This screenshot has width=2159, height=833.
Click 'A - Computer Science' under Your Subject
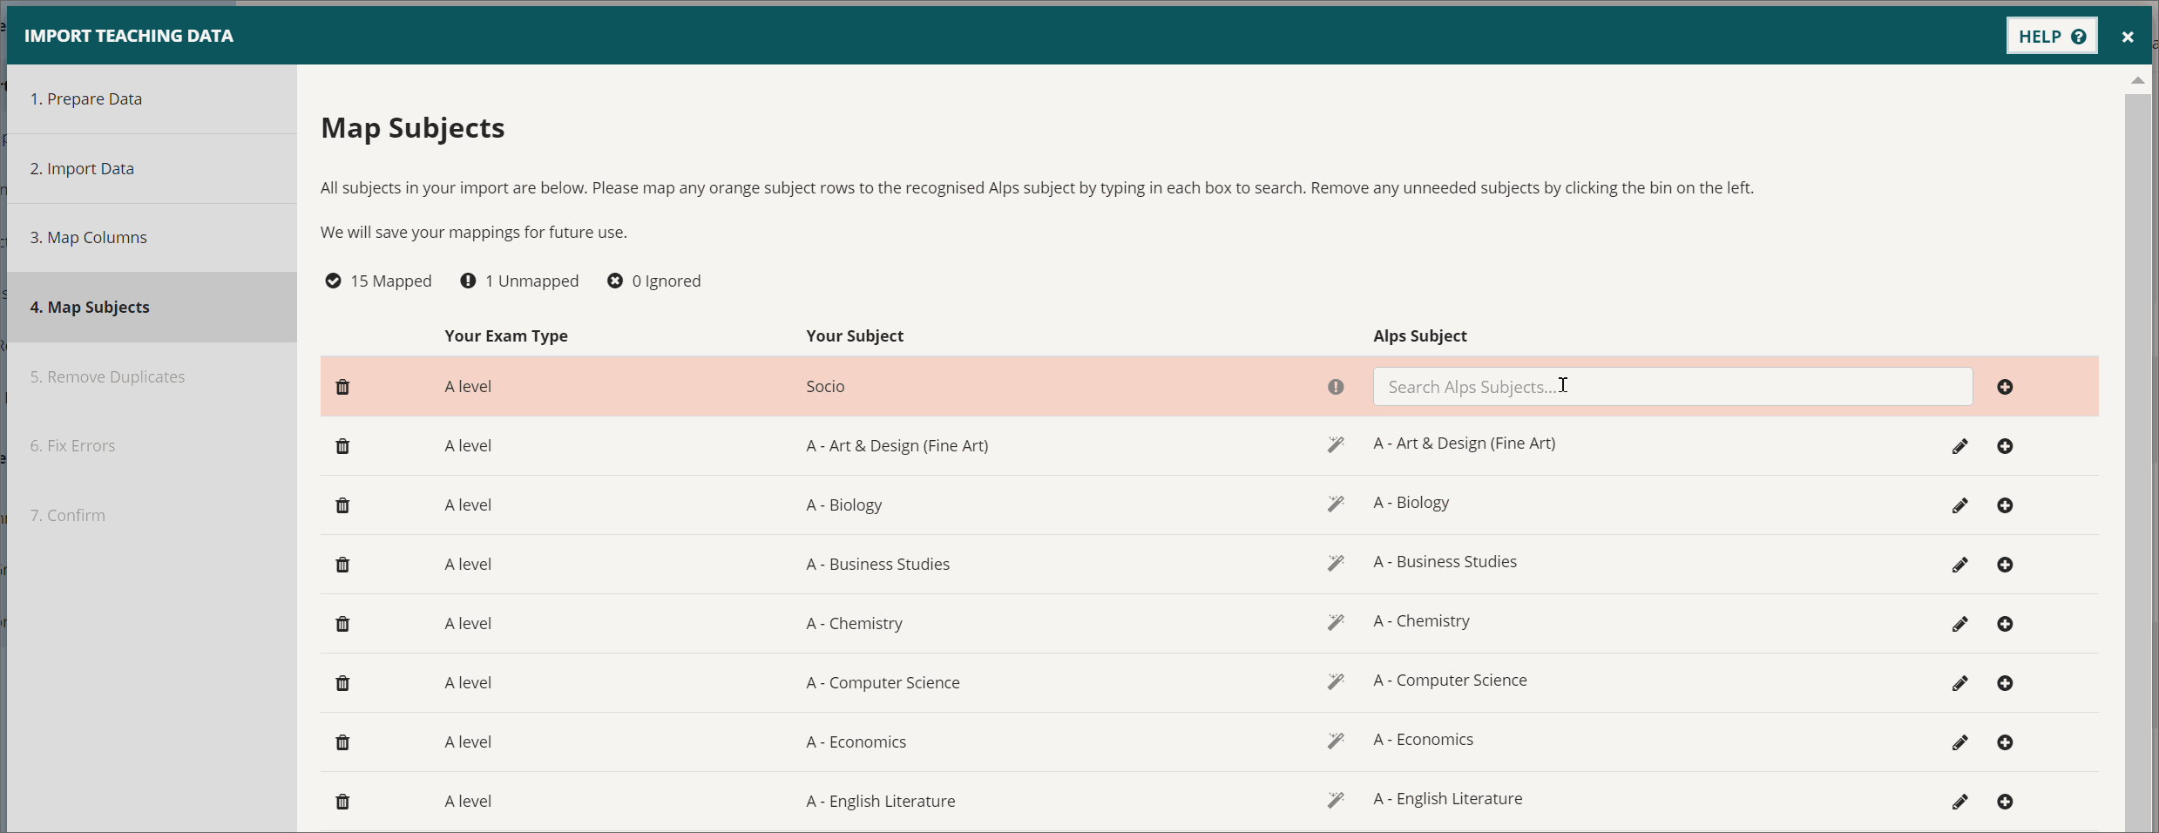[x=883, y=683]
